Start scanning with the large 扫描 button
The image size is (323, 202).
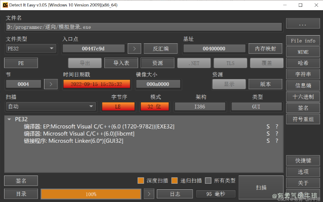click(x=261, y=187)
